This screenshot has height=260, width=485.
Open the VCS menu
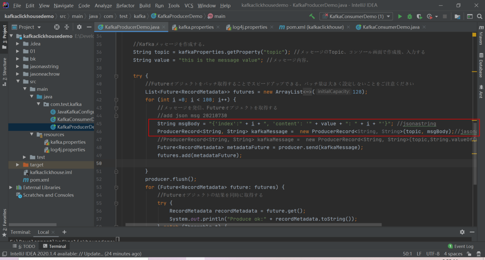pos(189,6)
